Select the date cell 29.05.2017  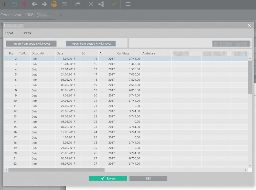click(68, 111)
